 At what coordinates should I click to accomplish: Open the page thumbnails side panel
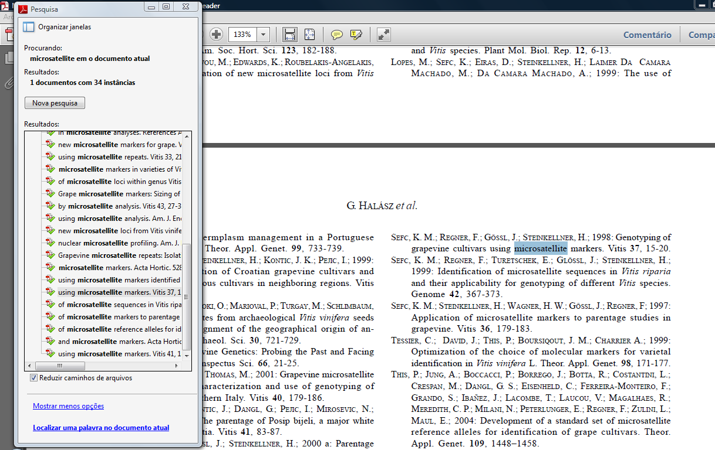click(8, 58)
